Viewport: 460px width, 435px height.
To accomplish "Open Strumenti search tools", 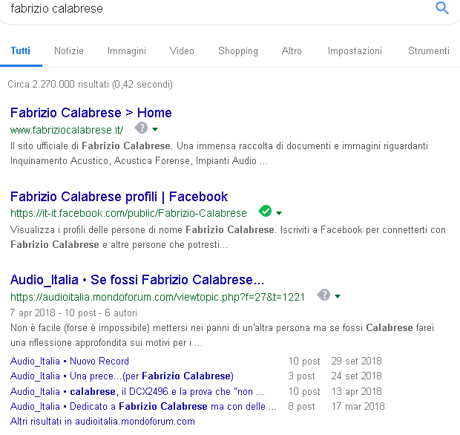I will (x=429, y=50).
